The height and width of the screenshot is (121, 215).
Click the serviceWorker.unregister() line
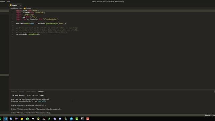28,34
